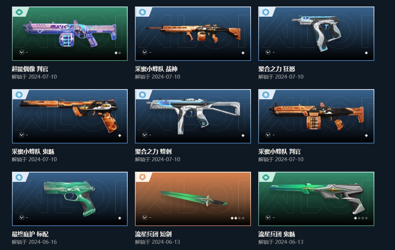Screen dimensions: 395x250
Task: Click the level diamonds on 流星兵团 鬼魅 card
Action: pyautogui.click(x=361, y=218)
